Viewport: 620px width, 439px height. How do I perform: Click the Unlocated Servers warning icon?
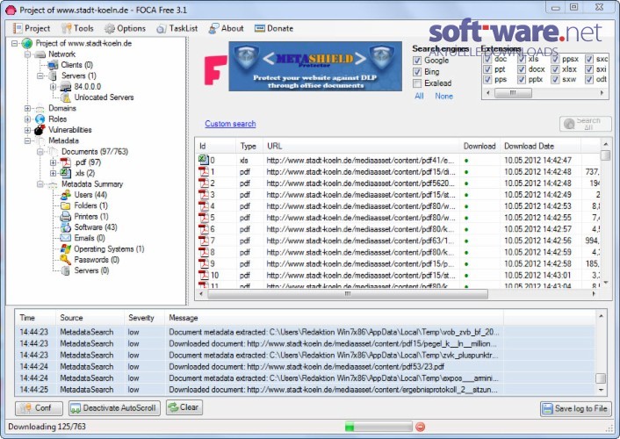click(66, 97)
